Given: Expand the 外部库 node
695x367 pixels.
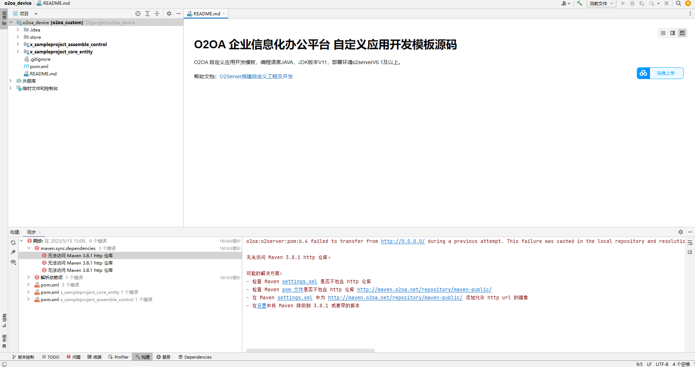Looking at the screenshot, I should (11, 81).
